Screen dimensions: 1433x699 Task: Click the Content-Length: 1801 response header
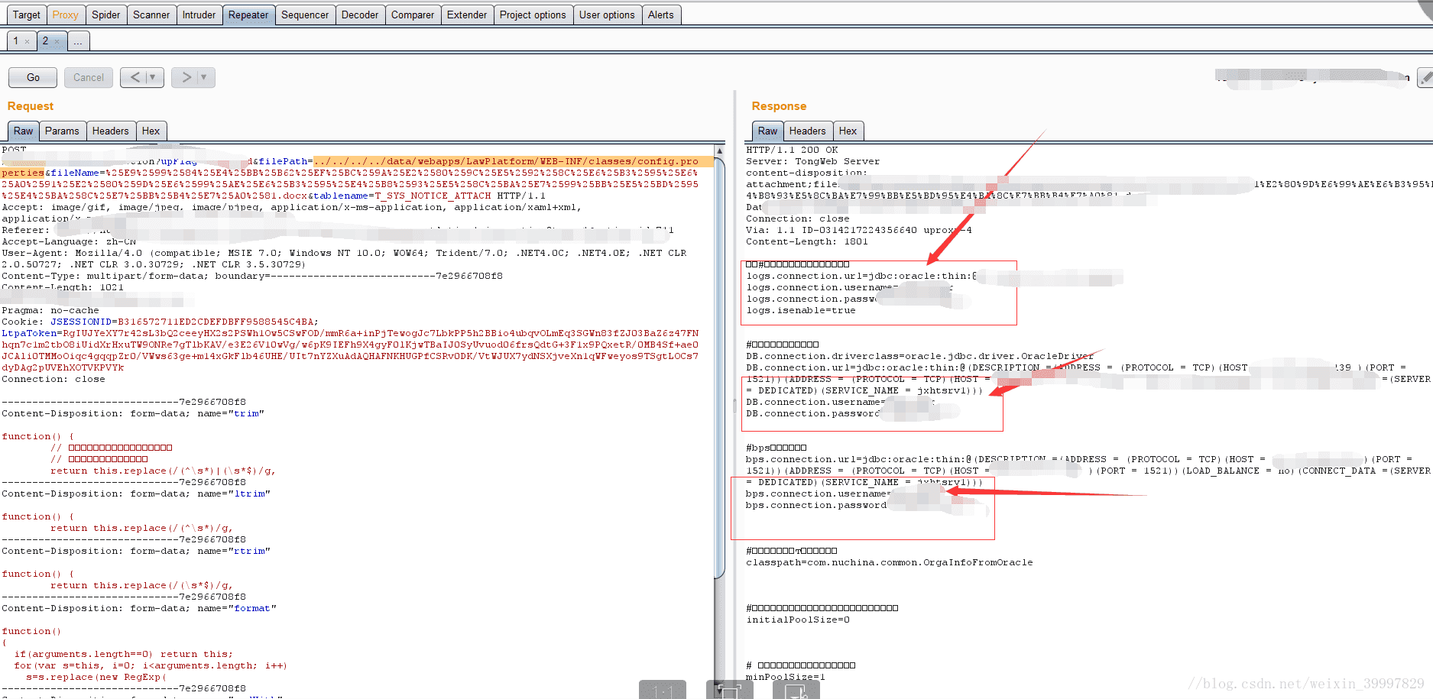tap(807, 241)
